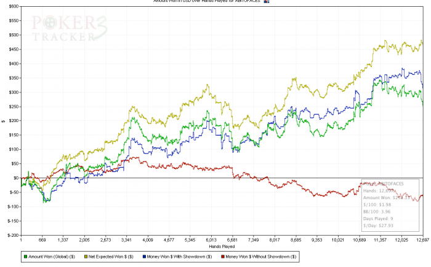Click the '12,697' x-axis label
Screen dimensions: 431x267
pyautogui.click(x=423, y=240)
